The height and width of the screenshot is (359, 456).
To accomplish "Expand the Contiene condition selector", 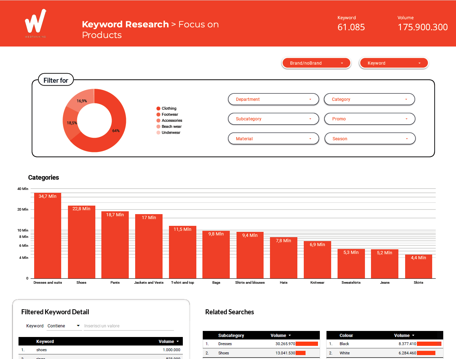I will pos(64,326).
